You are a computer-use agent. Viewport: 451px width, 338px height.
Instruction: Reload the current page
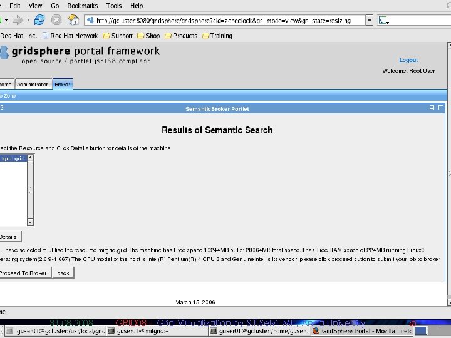click(x=39, y=20)
